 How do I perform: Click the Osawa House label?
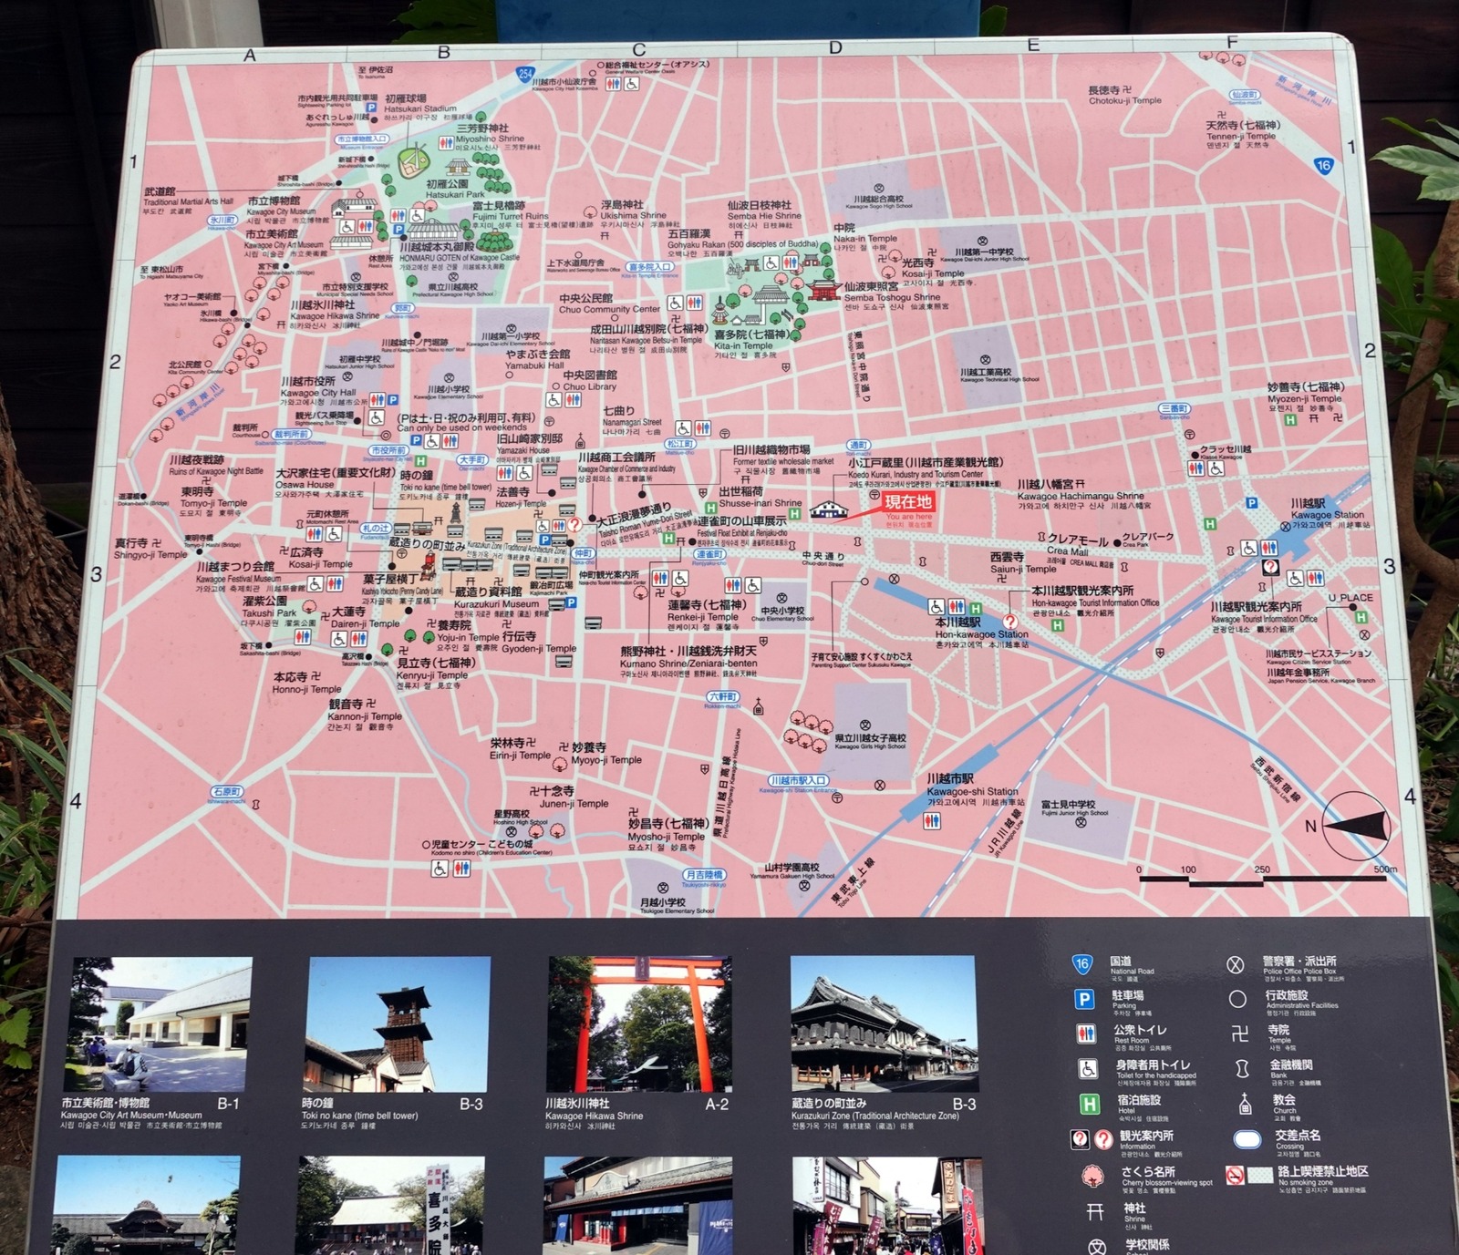pyautogui.click(x=305, y=485)
